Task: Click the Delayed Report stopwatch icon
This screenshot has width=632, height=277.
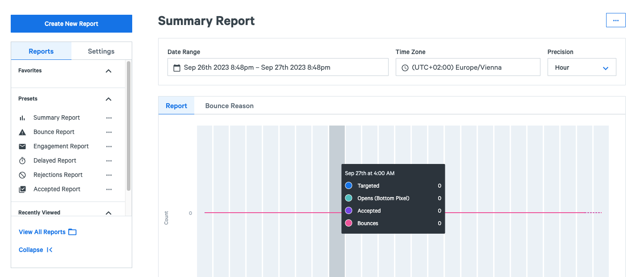Action: pos(22,161)
